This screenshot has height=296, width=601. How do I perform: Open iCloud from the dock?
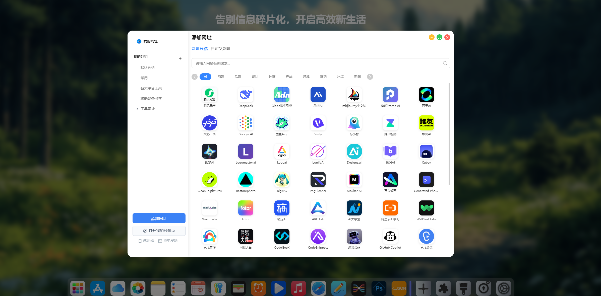117,288
